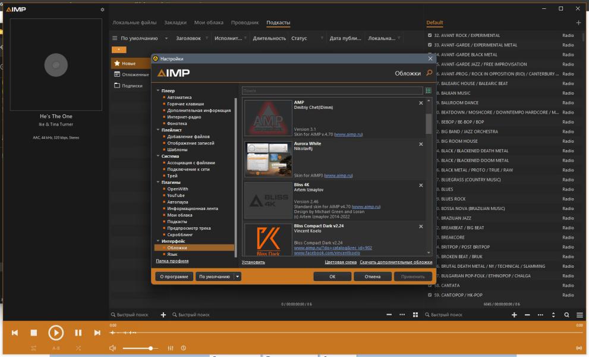This screenshot has width=589, height=357.
Task: Select Новые podcast category
Action: (x=130, y=63)
